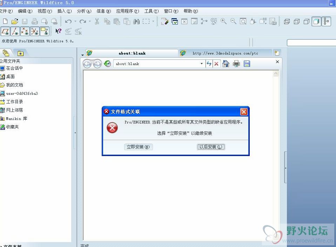The height and width of the screenshot is (247, 336).
Task: Click the save disk icon in the main toolbar
Action: [x=25, y=21]
